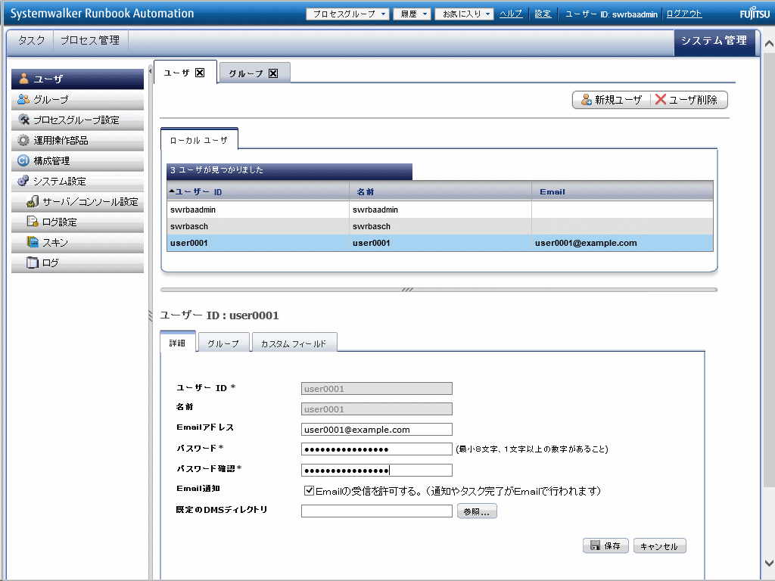
Task: Click the ユーザ削除 button
Action: (689, 100)
